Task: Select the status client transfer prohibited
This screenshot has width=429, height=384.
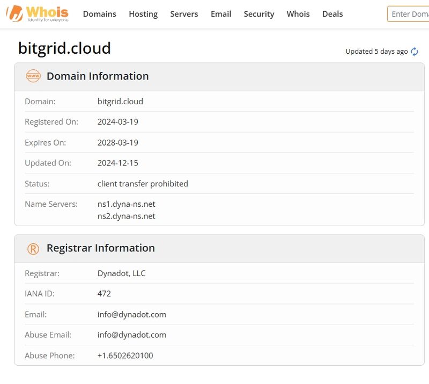Action: tap(143, 184)
